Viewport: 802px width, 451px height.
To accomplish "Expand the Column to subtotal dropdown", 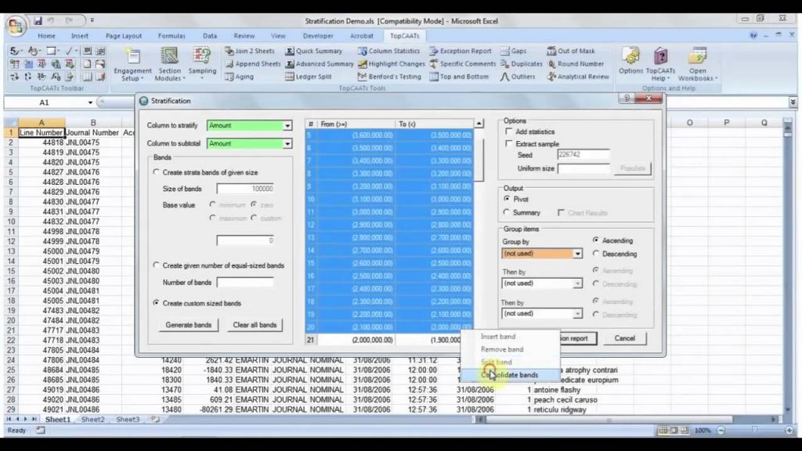I will [x=287, y=144].
